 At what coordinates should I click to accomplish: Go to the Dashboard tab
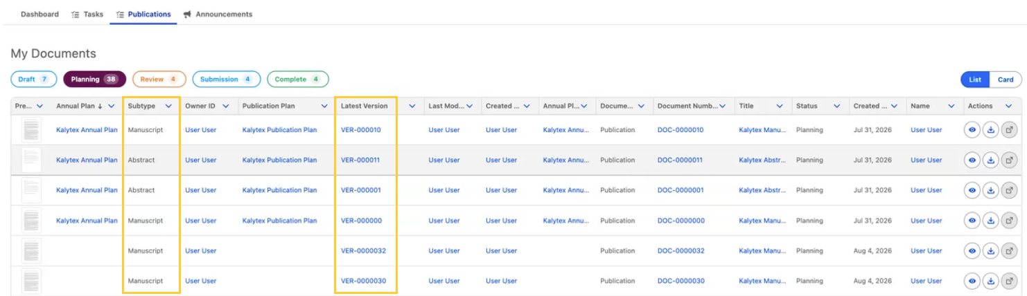tap(39, 14)
